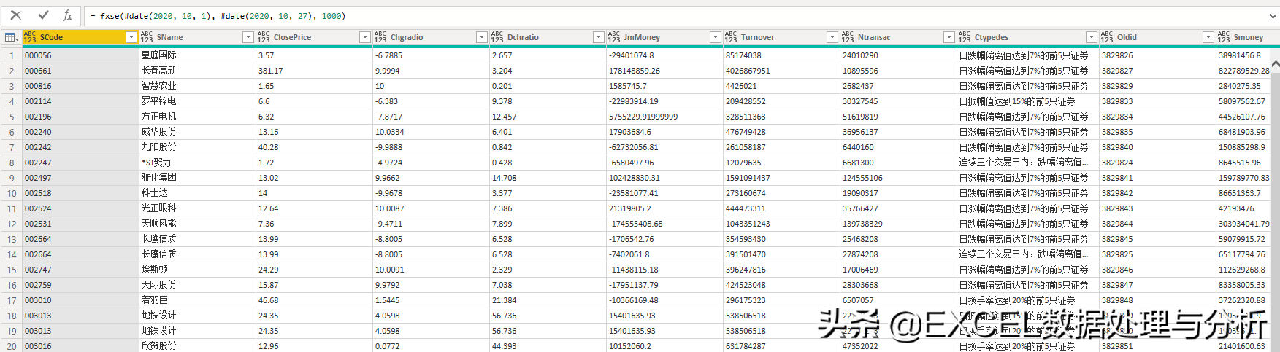Change data type icon of ClosePrice column

(264, 37)
